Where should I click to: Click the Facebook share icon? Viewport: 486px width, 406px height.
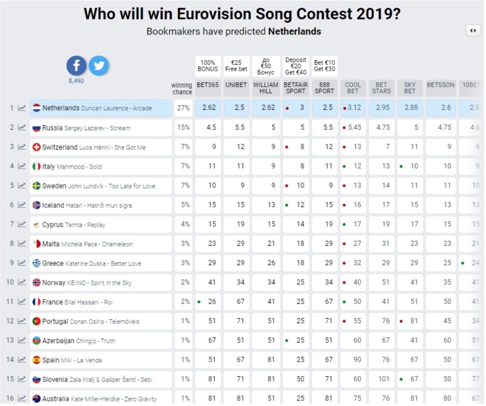tap(76, 66)
